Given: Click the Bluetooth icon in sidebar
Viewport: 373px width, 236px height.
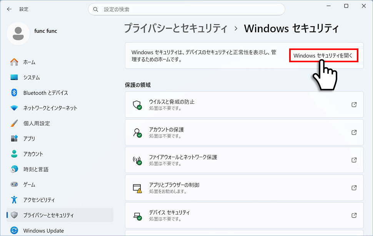Looking at the screenshot, I should click(x=14, y=93).
